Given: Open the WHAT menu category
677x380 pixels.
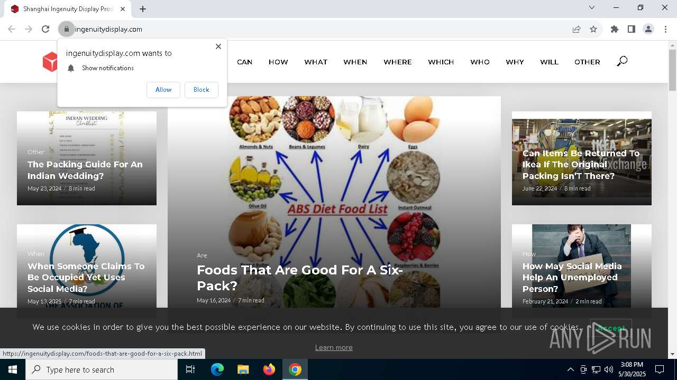Looking at the screenshot, I should [316, 62].
